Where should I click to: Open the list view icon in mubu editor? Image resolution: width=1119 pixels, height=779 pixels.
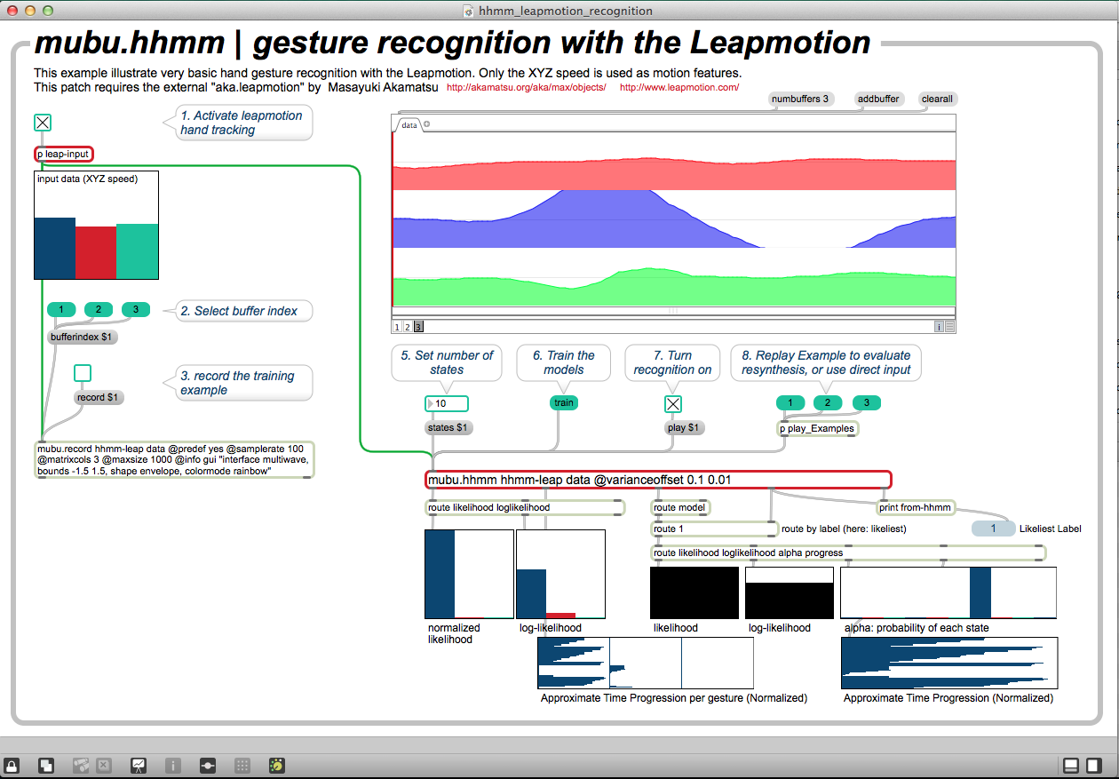tap(949, 327)
